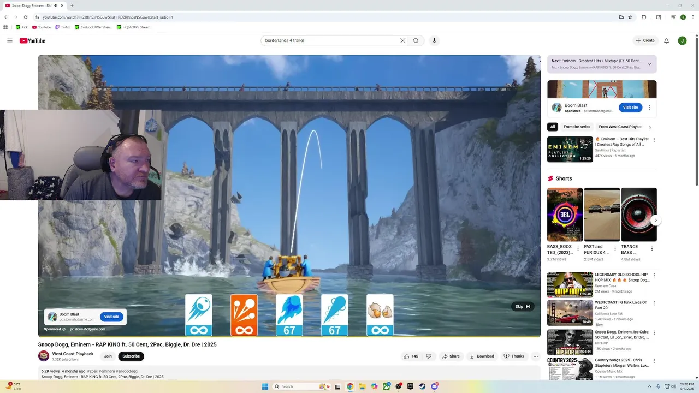Click the ad info icon next to Sponsored
This screenshot has width=699, height=393.
(64, 329)
